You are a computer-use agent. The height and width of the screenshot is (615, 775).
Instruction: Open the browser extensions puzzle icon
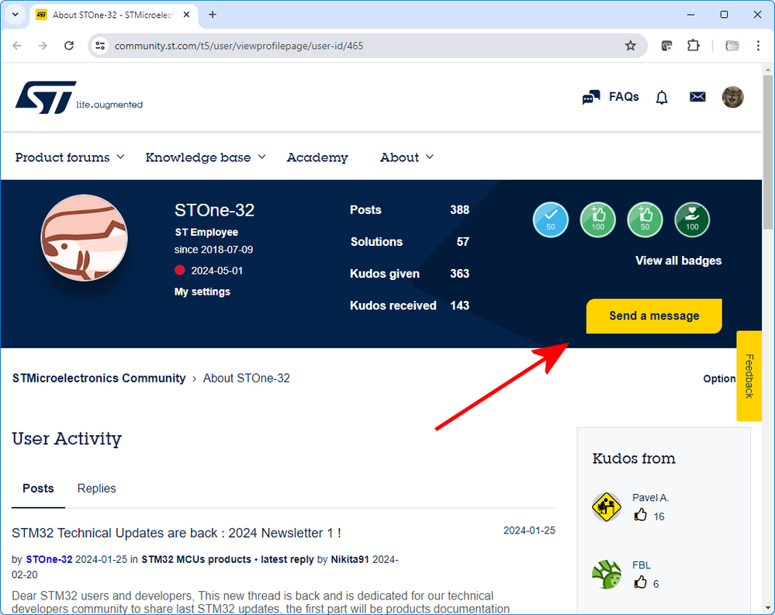point(693,46)
